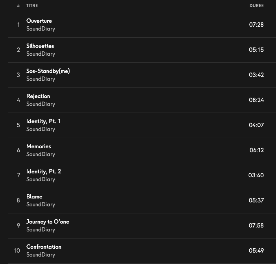Click track number 4 in the list
This screenshot has height=264, width=276.
tap(18, 100)
